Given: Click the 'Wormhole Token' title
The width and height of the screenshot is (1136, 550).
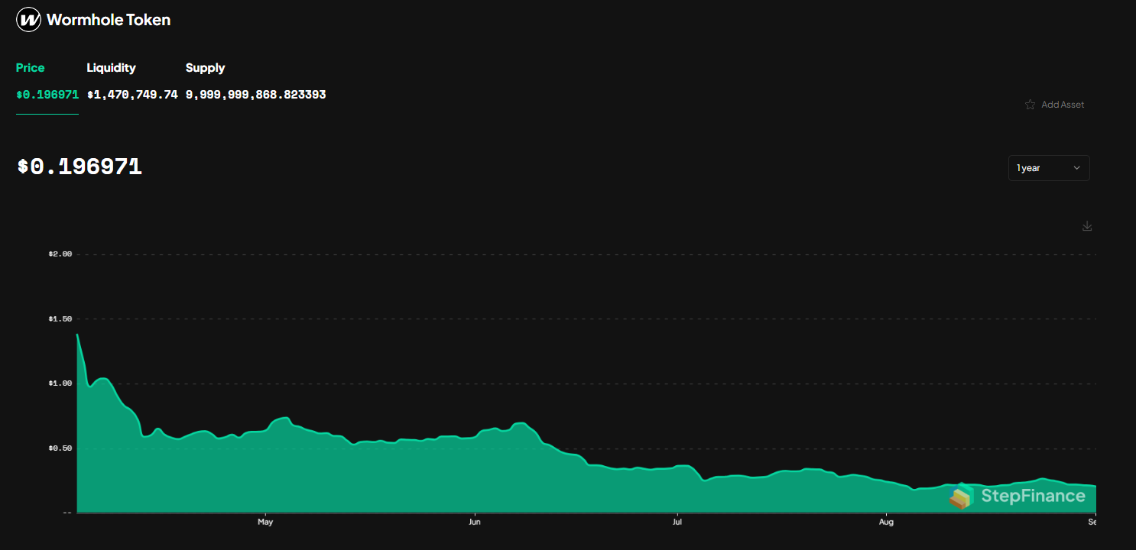Looking at the screenshot, I should (x=109, y=20).
